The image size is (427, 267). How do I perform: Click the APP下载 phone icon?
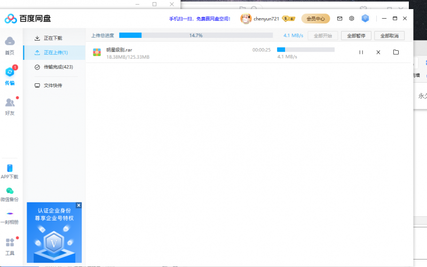tap(10, 168)
